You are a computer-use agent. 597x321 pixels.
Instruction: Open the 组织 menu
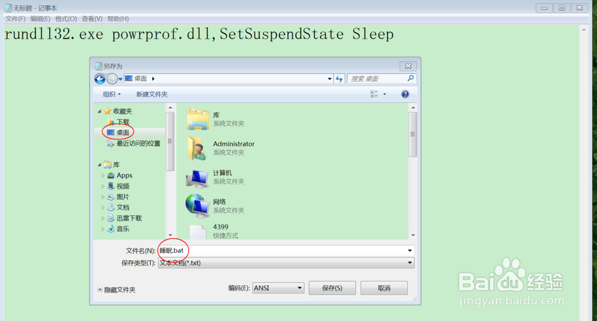(x=112, y=94)
